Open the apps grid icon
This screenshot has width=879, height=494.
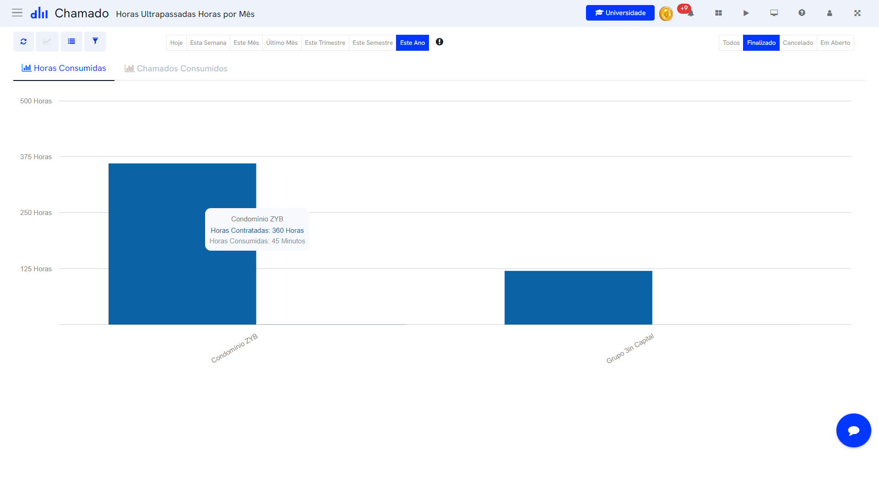tap(718, 13)
